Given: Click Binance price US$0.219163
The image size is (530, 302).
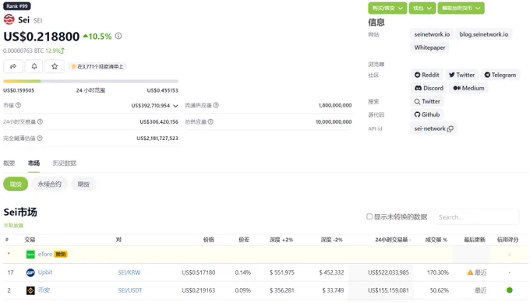Looking at the screenshot, I should pos(199,290).
